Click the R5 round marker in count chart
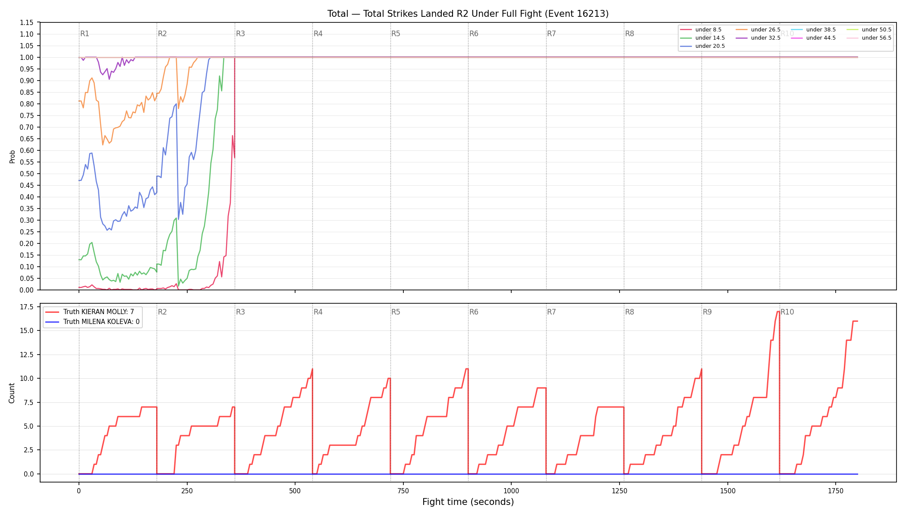 (x=396, y=312)
